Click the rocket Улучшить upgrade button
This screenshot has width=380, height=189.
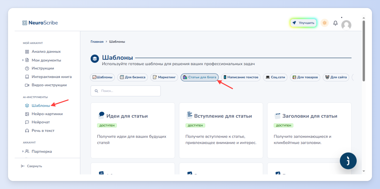pos(303,23)
